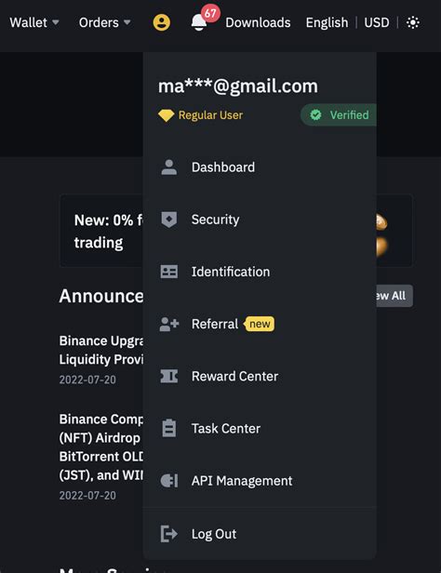Click the Regular User diamond label
The image size is (441, 573).
(200, 115)
